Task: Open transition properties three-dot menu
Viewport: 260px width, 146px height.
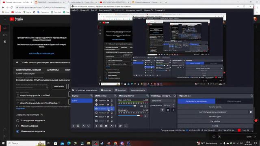Action: pyautogui.click(x=173, y=110)
